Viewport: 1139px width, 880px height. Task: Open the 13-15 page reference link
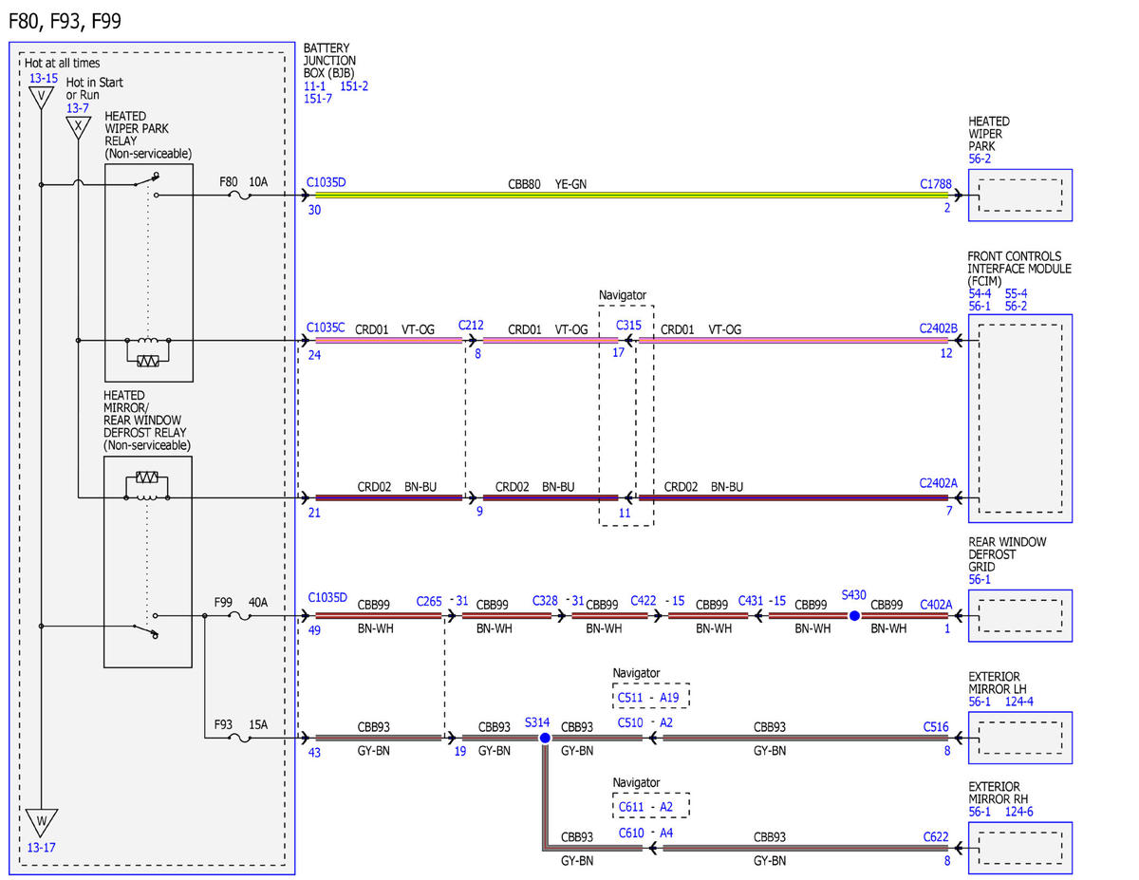43,78
